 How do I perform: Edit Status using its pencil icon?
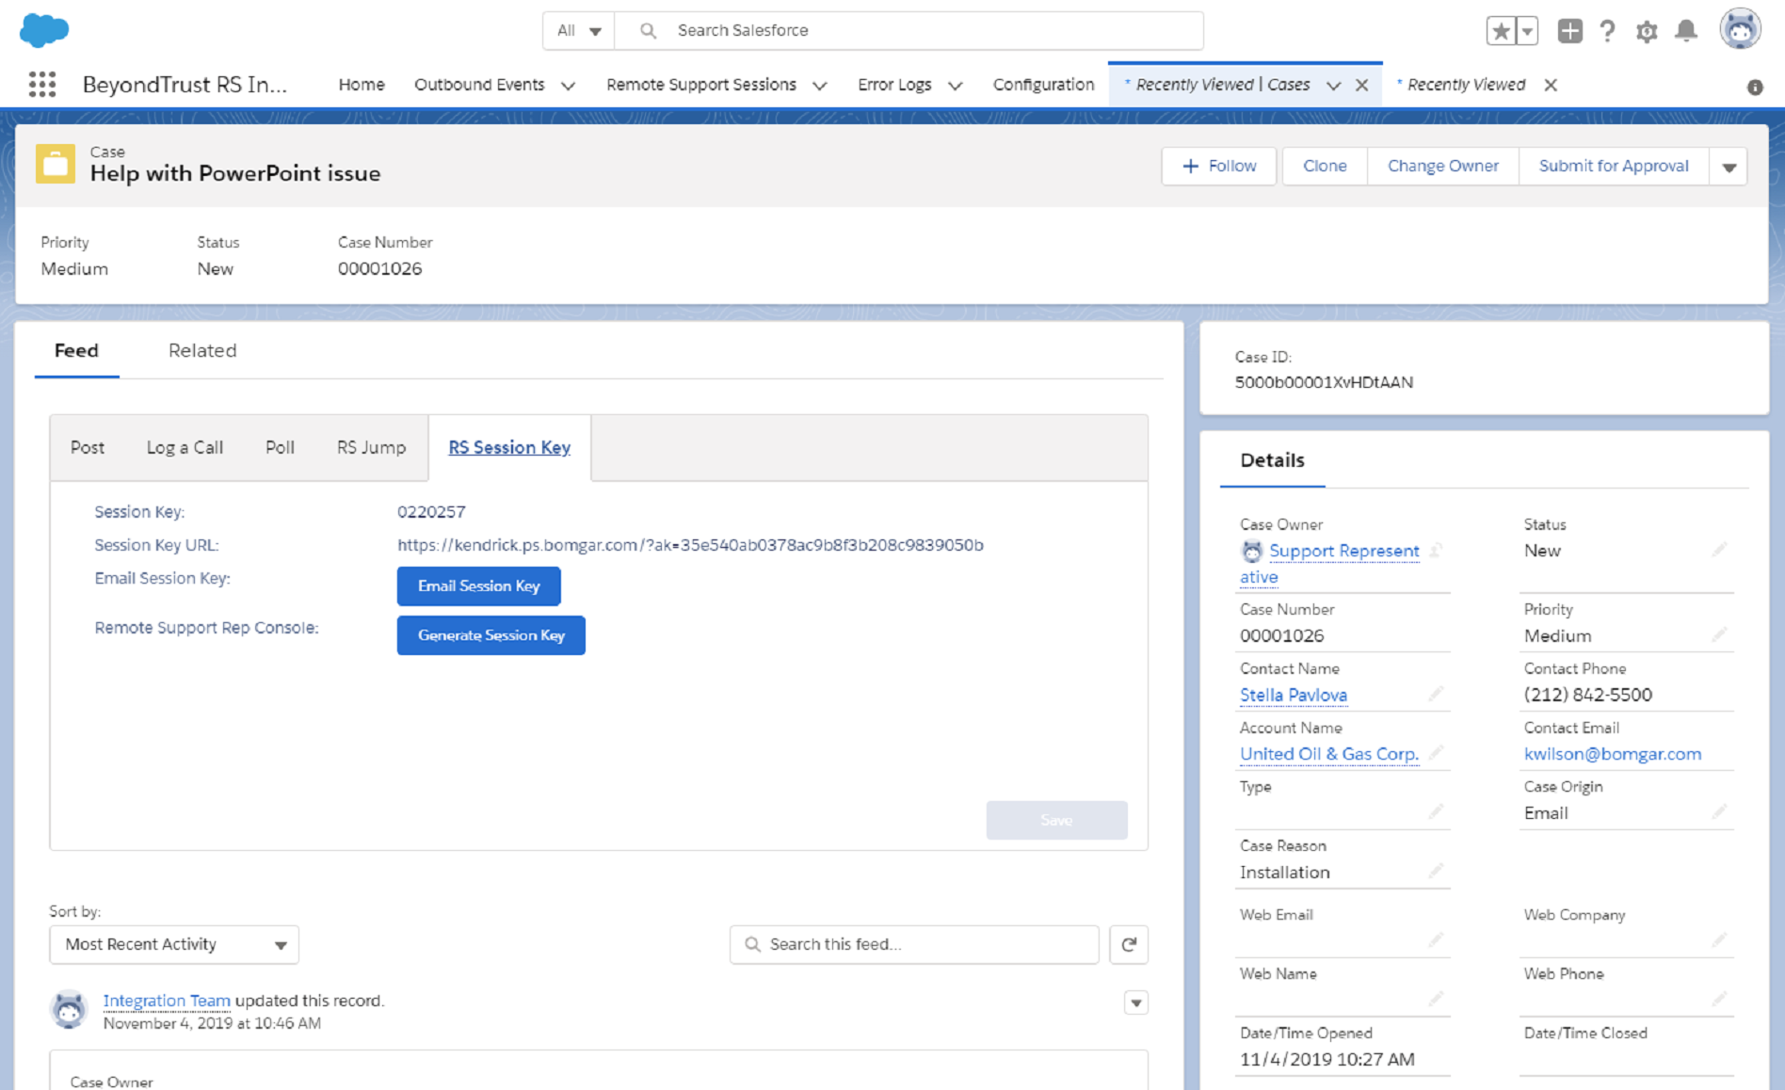(x=1720, y=549)
